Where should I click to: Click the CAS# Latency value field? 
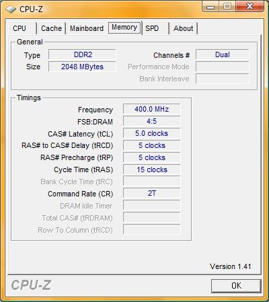click(x=151, y=133)
